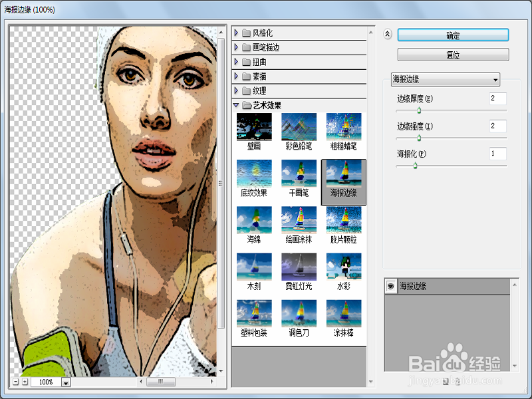Expand the 素描 filter folder
This screenshot has width=532, height=399.
tap(237, 76)
